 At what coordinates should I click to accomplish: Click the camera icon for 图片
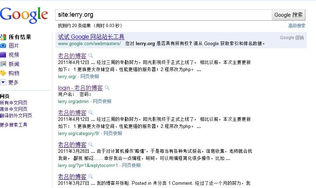click(x=3, y=45)
